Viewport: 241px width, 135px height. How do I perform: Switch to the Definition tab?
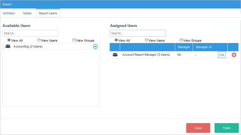(9, 13)
